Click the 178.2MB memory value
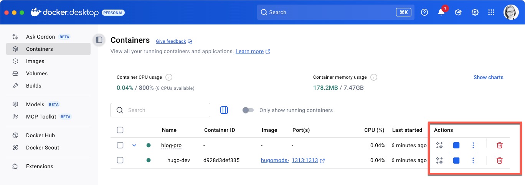Screen dimensions: 525x185 pos(325,88)
